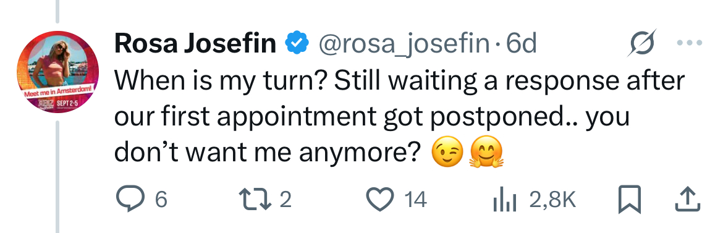Share the tweet using upload arrow icon
This screenshot has width=723, height=233.
[x=688, y=200]
